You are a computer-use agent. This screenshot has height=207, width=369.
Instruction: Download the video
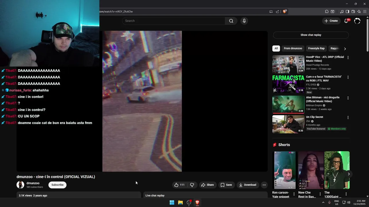coord(248,185)
